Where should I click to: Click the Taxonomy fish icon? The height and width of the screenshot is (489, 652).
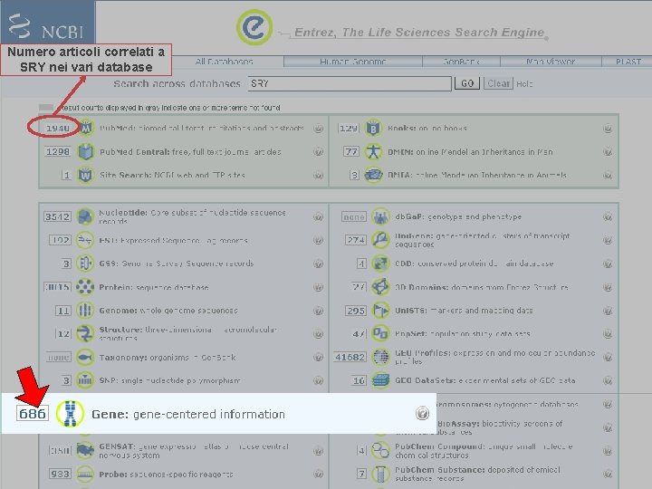click(85, 357)
